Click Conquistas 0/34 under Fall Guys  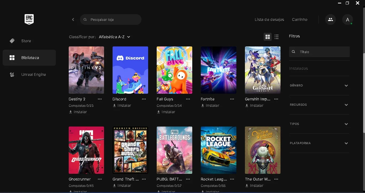click(x=169, y=106)
